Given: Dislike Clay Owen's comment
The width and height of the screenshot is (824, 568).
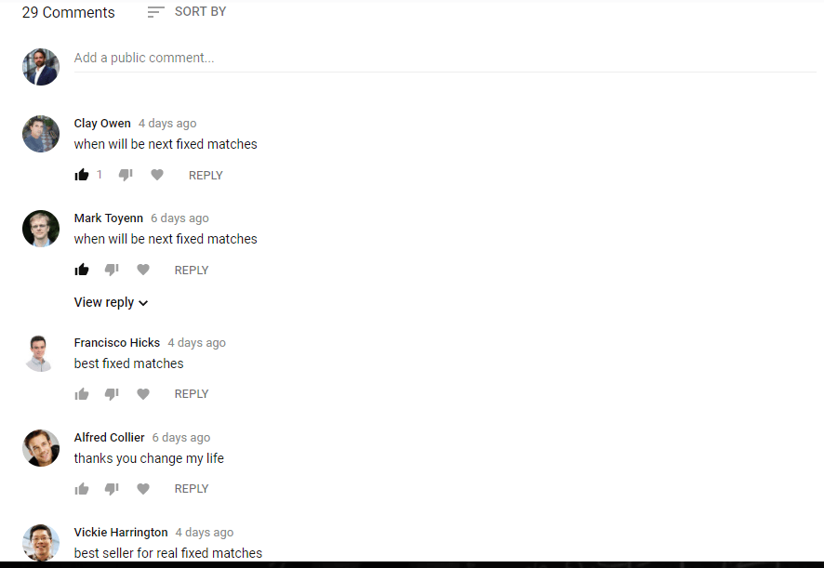Looking at the screenshot, I should (x=126, y=175).
